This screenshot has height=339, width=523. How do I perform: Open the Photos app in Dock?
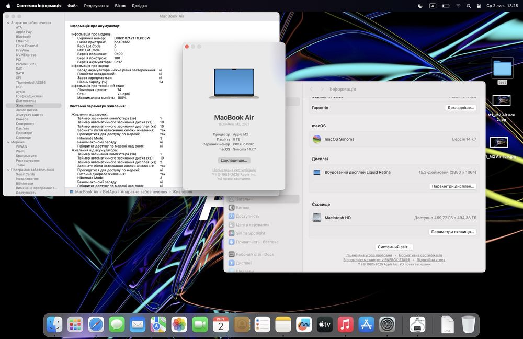(x=179, y=324)
